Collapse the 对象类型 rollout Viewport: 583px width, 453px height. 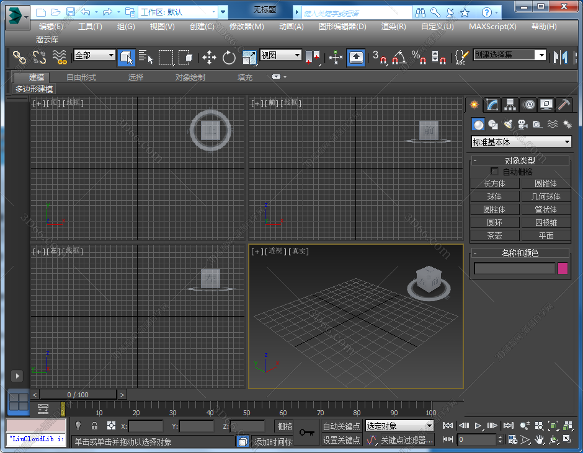[520, 161]
